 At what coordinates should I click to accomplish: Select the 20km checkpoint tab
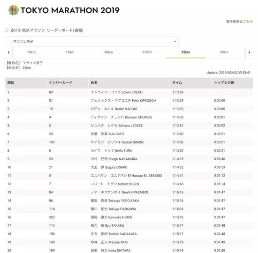[108, 52]
